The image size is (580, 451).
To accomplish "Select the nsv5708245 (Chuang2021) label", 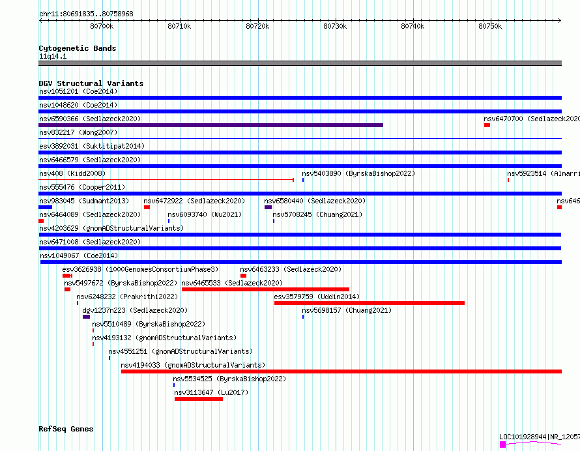I will point(317,214).
